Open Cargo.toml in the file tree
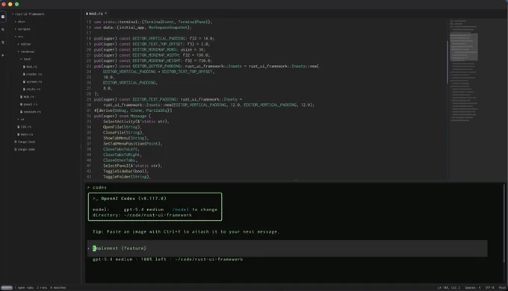508x291 pixels. point(27,149)
